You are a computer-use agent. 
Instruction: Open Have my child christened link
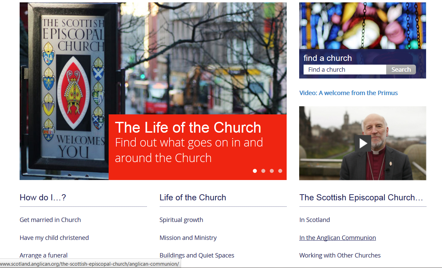click(54, 238)
